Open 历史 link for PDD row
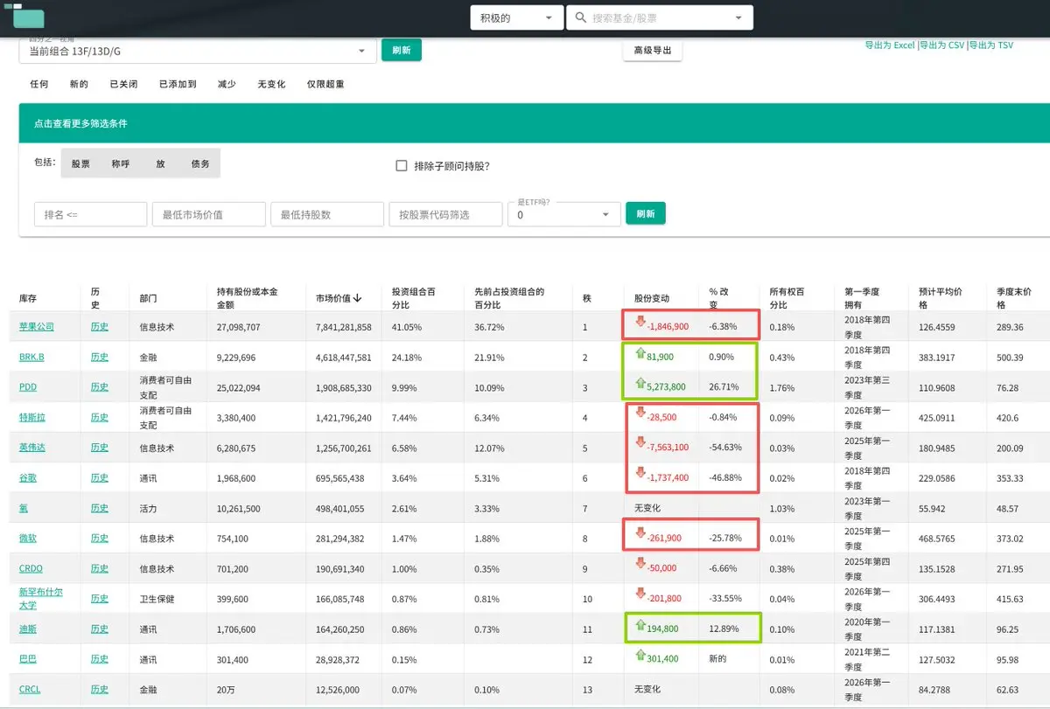The width and height of the screenshot is (1050, 709). pyautogui.click(x=100, y=386)
